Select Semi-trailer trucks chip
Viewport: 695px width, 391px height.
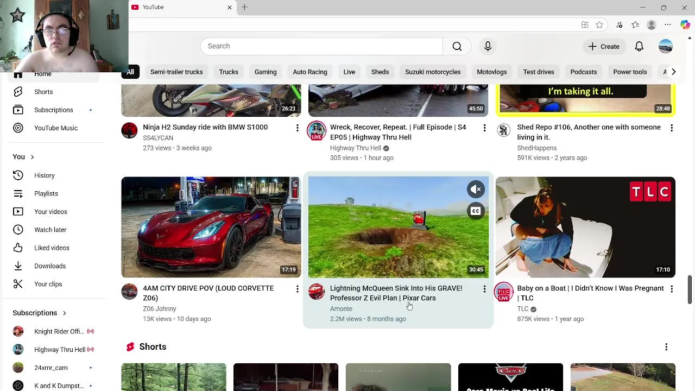click(176, 72)
